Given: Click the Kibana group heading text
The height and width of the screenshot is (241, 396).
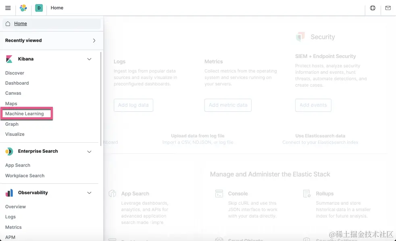Looking at the screenshot, I should 26,59.
